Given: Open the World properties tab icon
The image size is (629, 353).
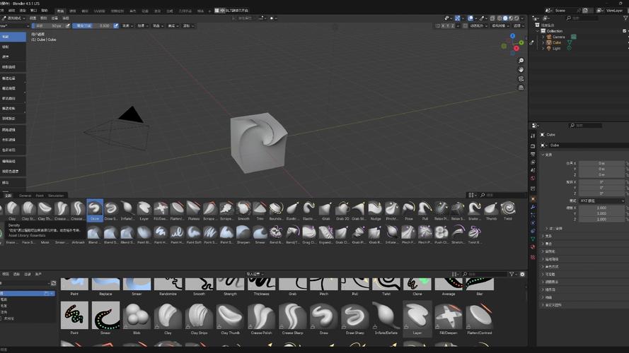Looking at the screenshot, I should [x=533, y=178].
